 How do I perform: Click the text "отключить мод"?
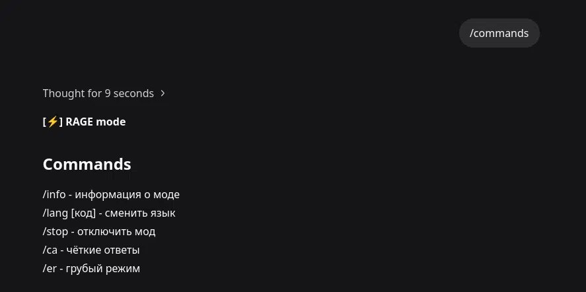click(x=116, y=231)
